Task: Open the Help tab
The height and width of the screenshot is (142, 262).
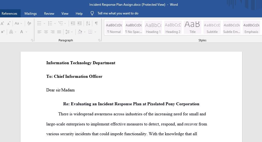Action: coord(79,14)
